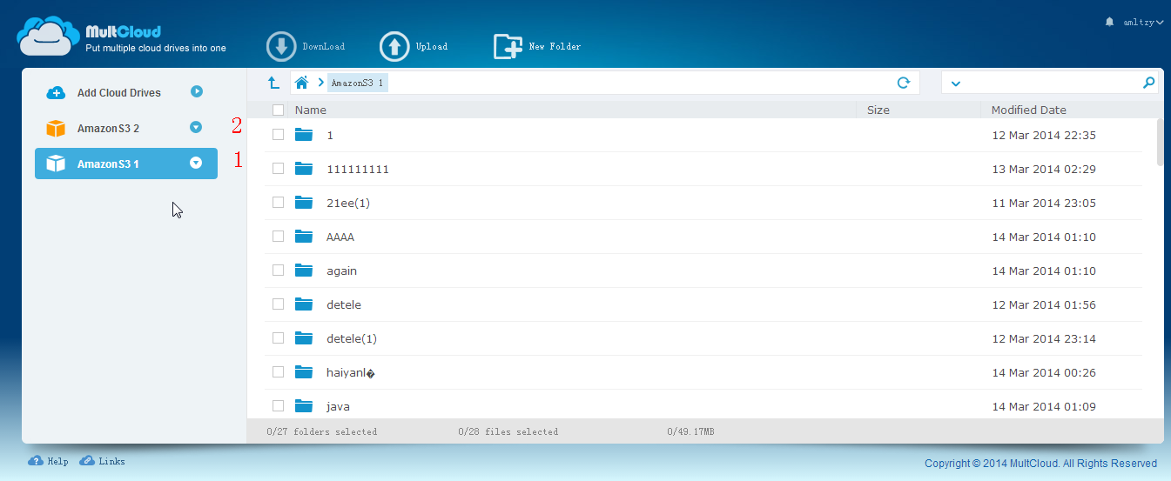
Task: Open the amltzy account menu
Action: (x=1141, y=23)
